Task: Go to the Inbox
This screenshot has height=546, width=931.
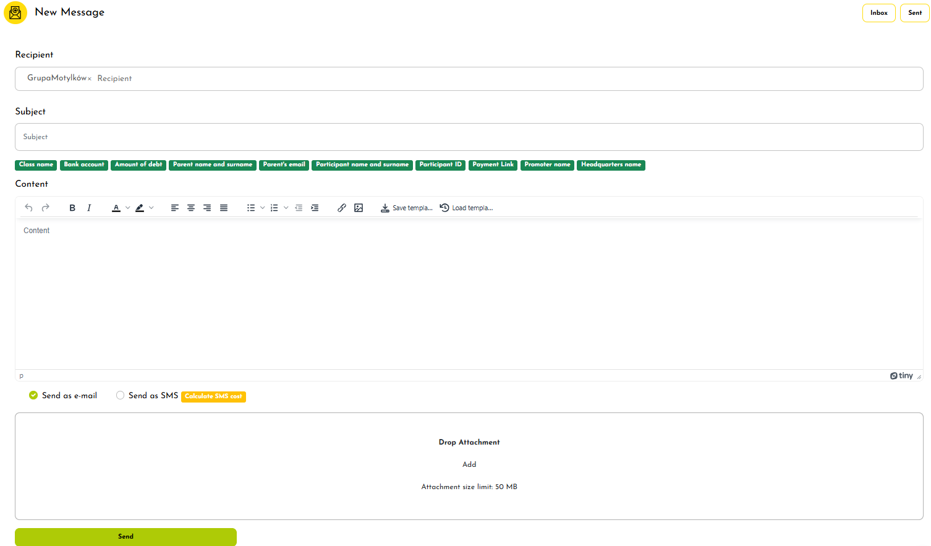Action: tap(878, 13)
